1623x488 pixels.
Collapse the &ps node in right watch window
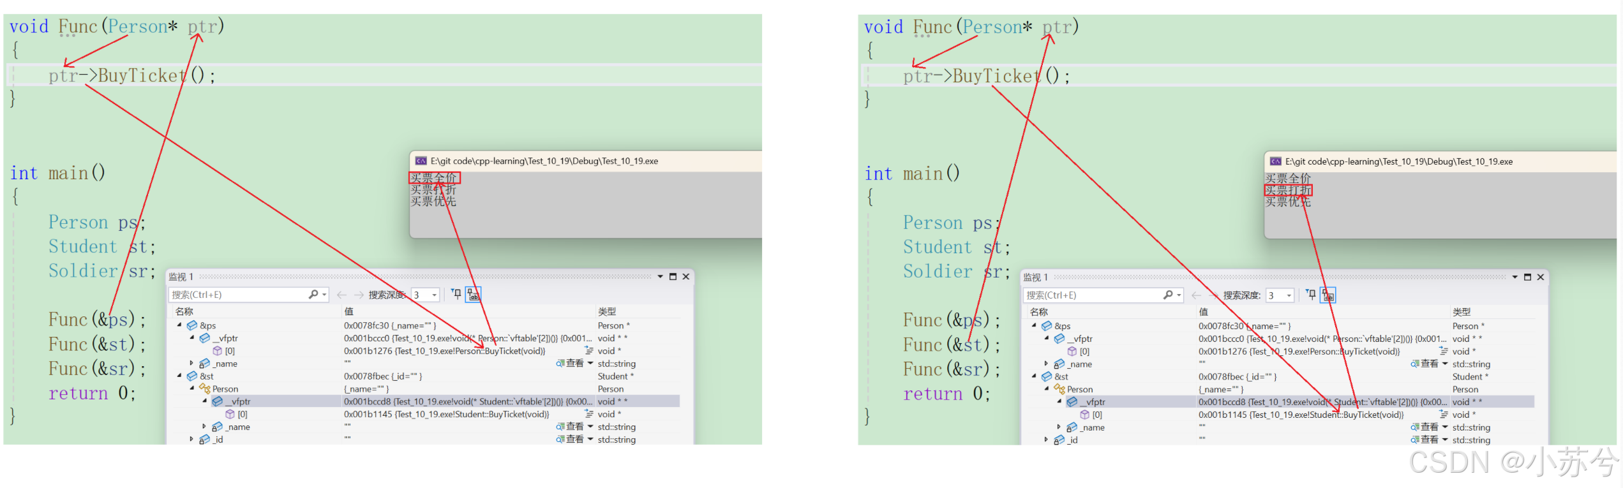pyautogui.click(x=1034, y=325)
